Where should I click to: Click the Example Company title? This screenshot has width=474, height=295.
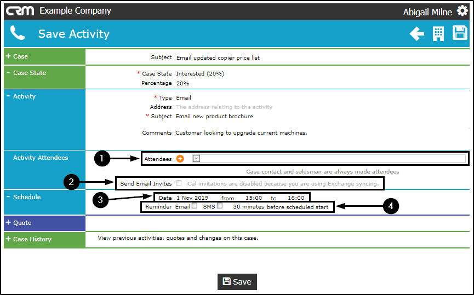tap(75, 11)
